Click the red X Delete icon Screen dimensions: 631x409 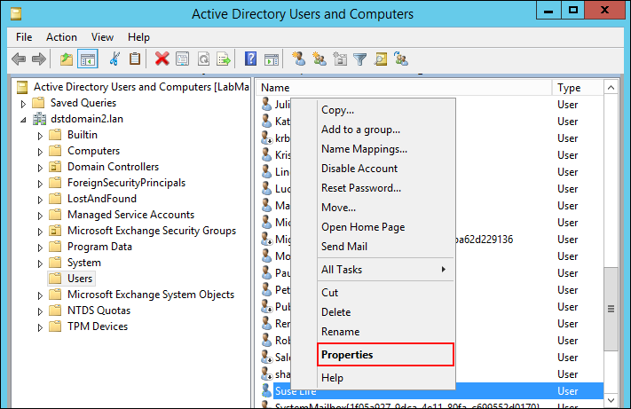coord(162,59)
